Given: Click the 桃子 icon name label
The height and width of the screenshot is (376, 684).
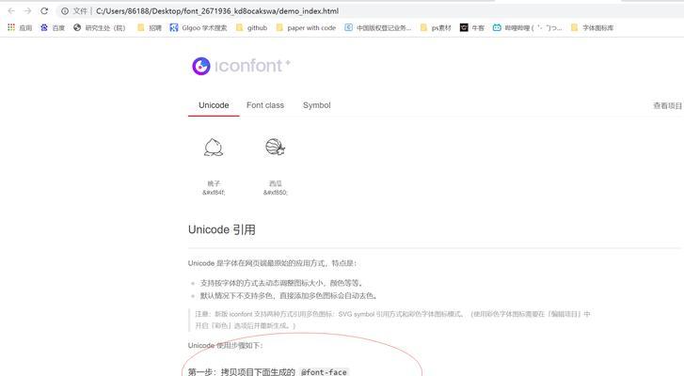Looking at the screenshot, I should tap(214, 183).
